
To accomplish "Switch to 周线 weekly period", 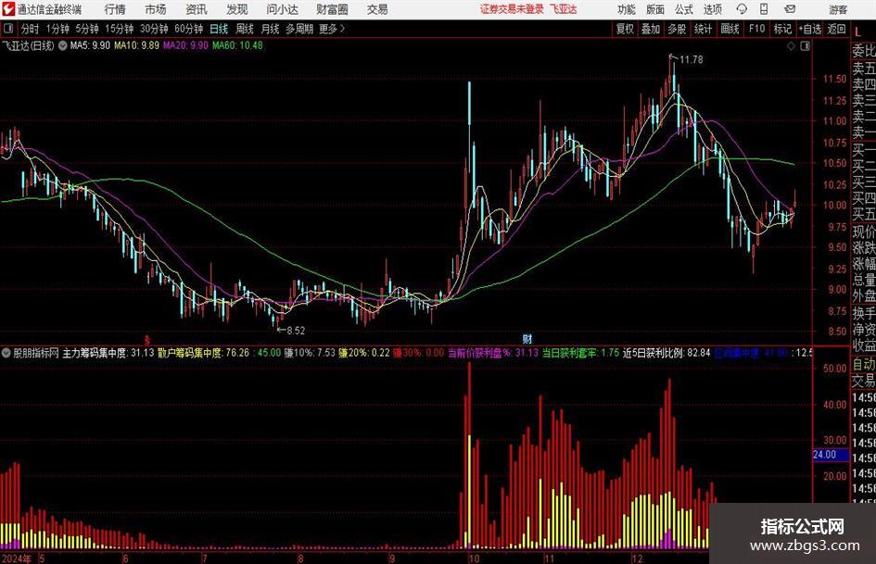I will [x=245, y=29].
